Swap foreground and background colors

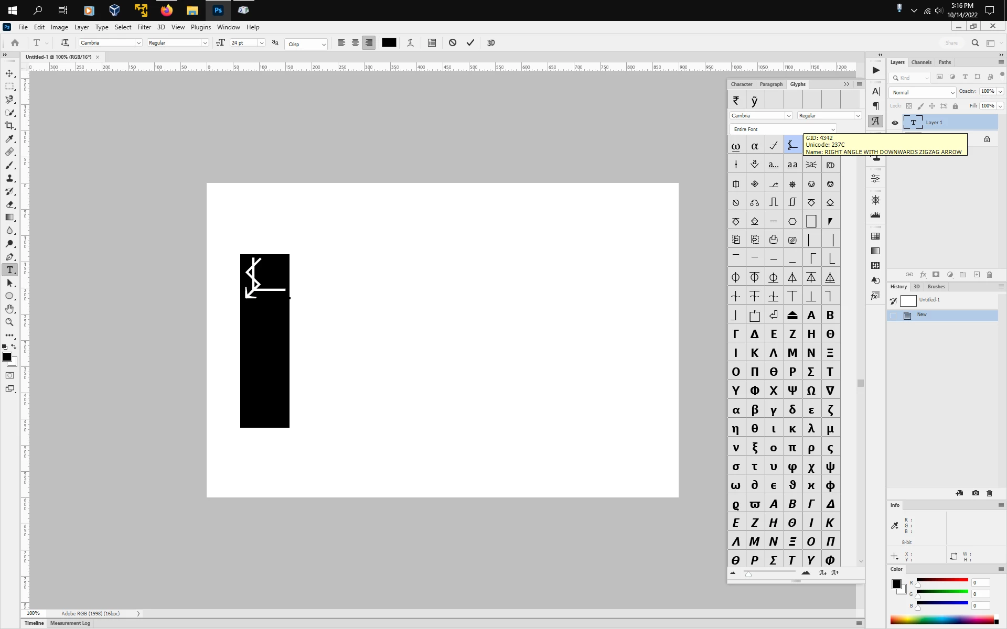click(x=14, y=346)
